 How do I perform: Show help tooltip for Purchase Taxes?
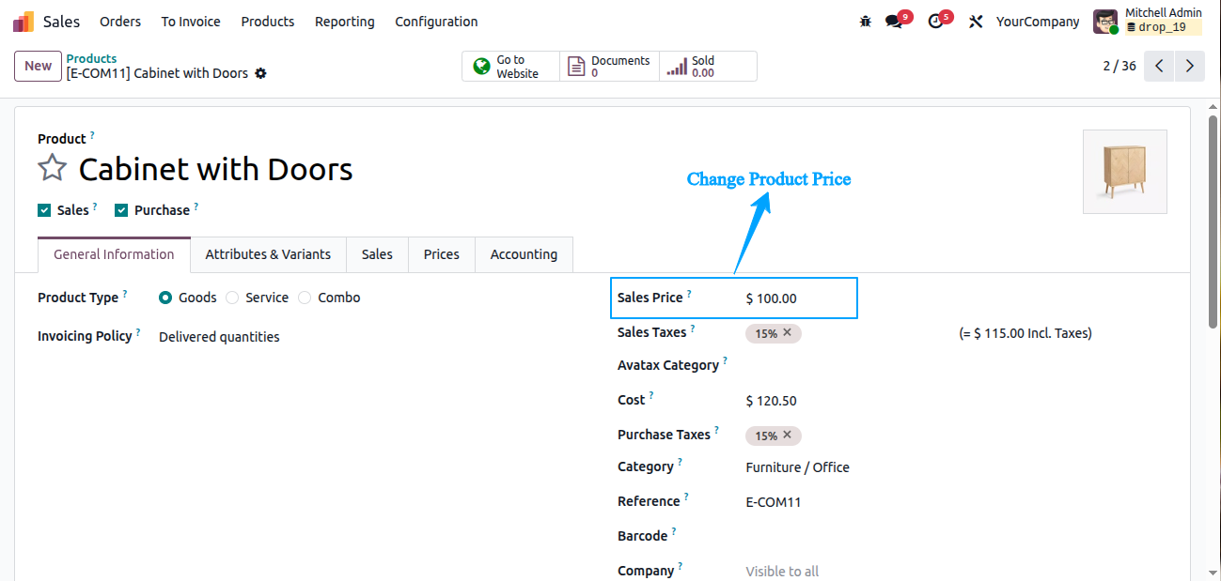(x=716, y=430)
